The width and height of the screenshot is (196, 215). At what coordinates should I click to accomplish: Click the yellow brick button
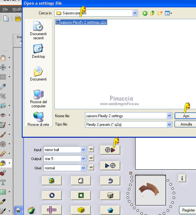81,210
